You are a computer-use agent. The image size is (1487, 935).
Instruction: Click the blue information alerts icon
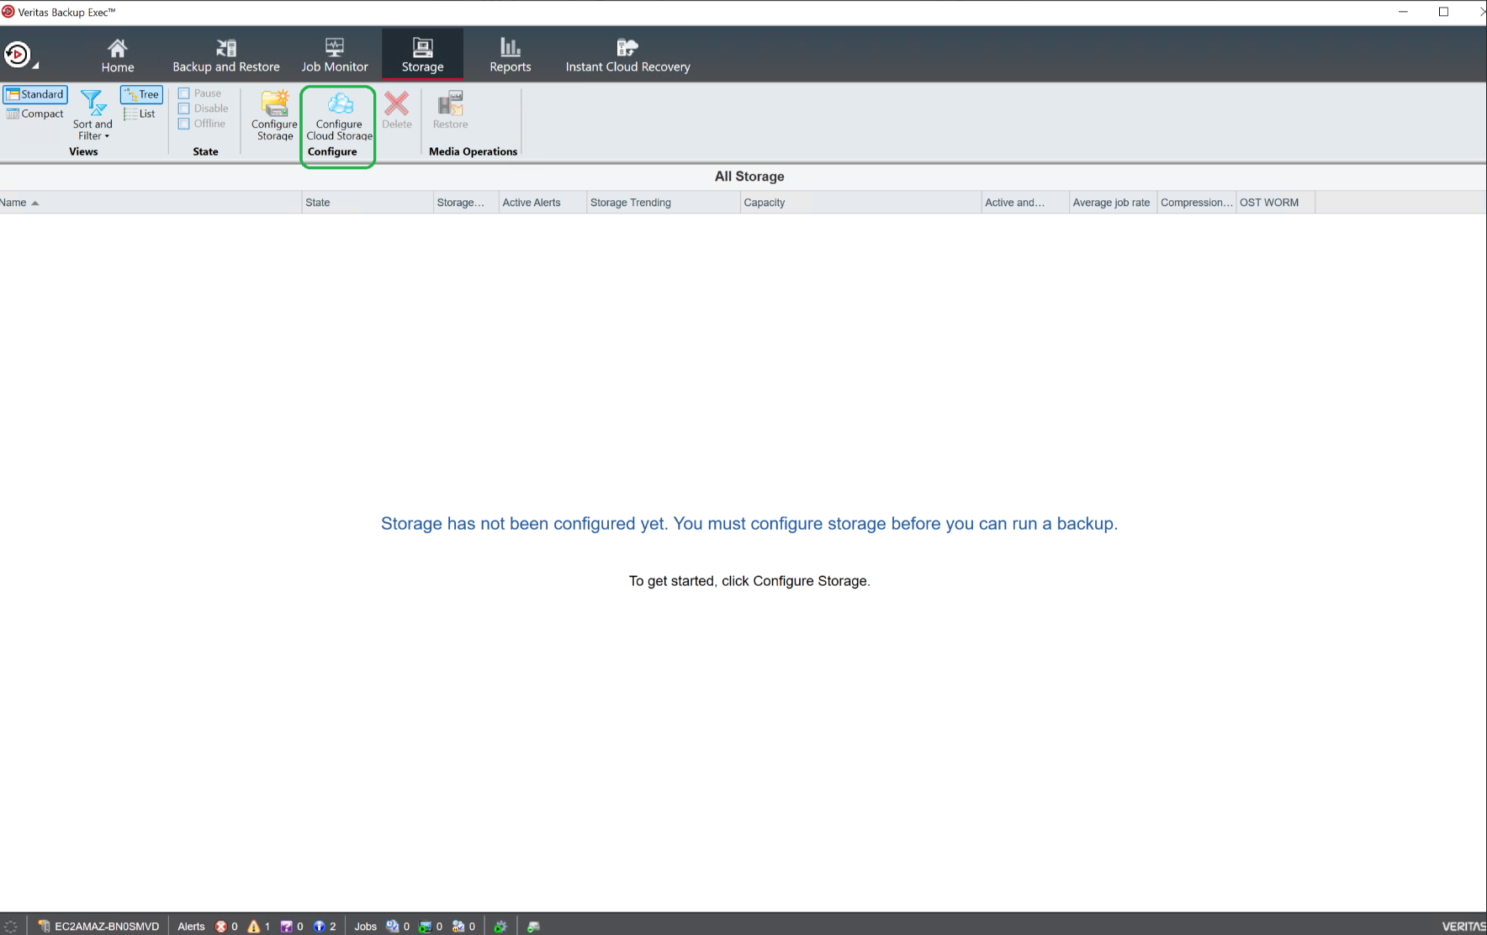[319, 927]
